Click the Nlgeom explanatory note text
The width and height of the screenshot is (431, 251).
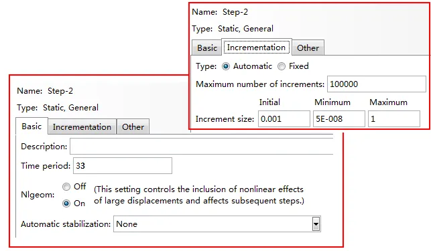(199, 195)
